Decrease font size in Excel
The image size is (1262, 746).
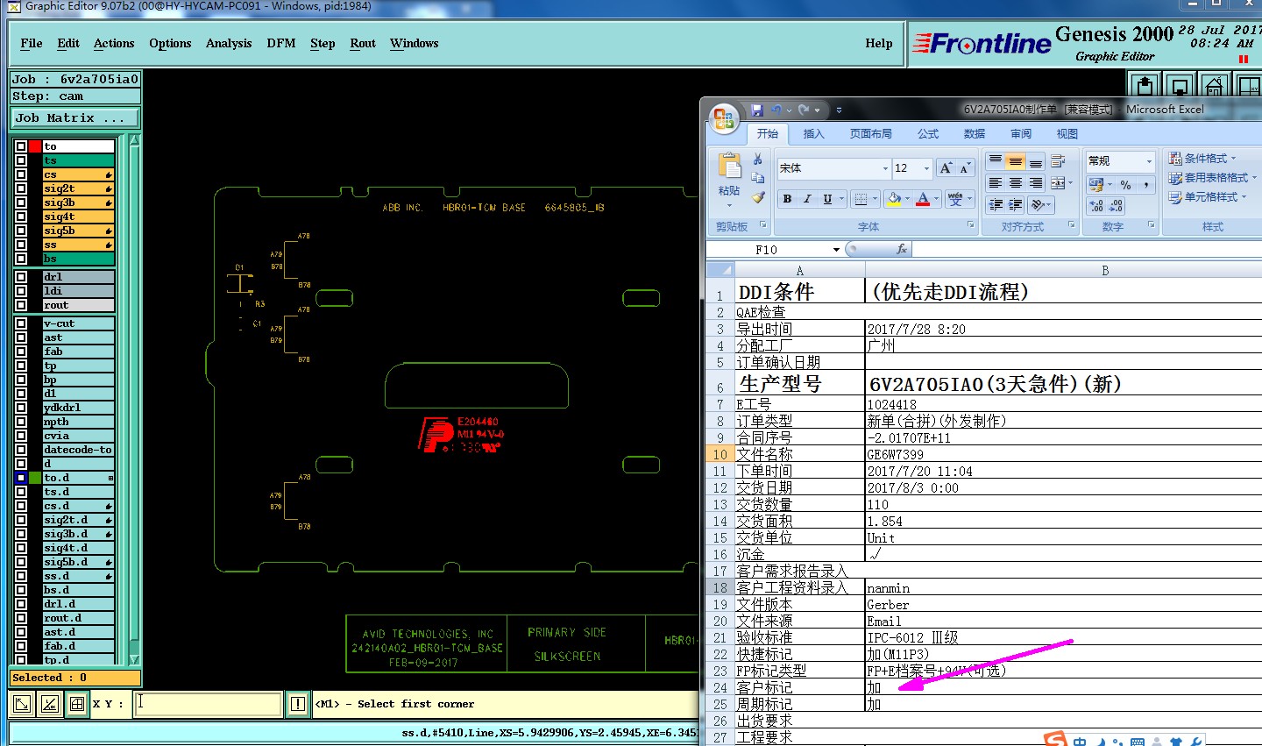click(965, 167)
